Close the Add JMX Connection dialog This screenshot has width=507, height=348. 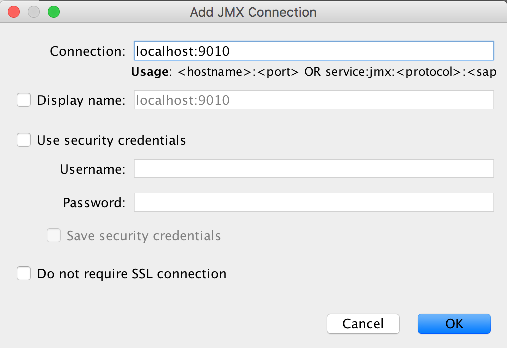click(14, 12)
